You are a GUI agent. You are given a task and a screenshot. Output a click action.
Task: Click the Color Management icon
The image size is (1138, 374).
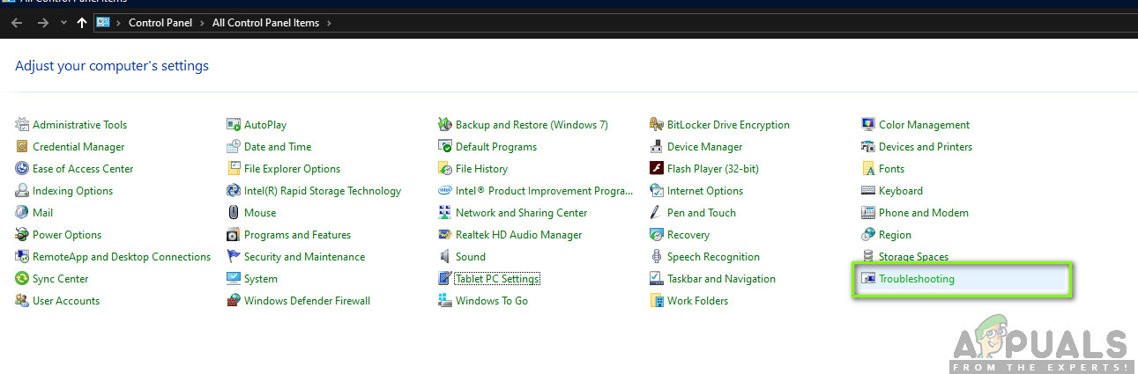(868, 125)
